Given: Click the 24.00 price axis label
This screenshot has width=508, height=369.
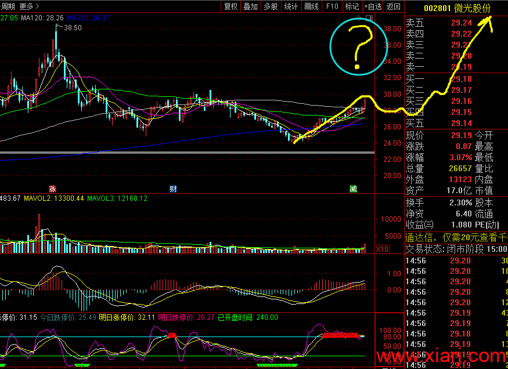Looking at the screenshot, I should [x=392, y=143].
